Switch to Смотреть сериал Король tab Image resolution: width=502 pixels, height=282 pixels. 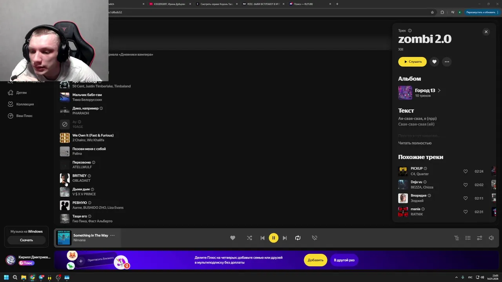tap(216, 4)
